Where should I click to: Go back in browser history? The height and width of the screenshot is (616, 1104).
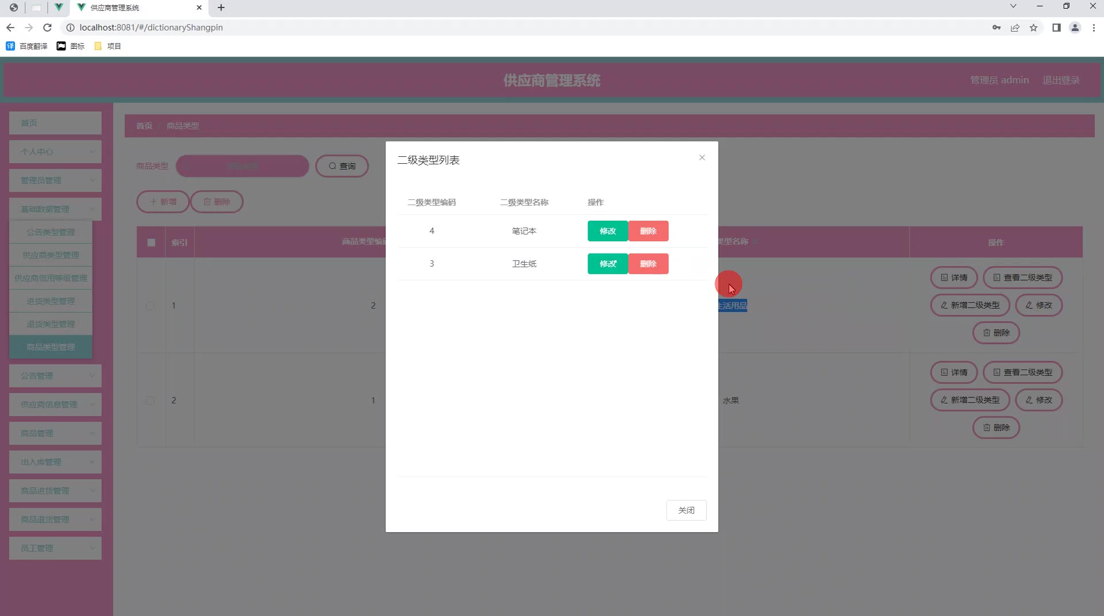pyautogui.click(x=10, y=28)
